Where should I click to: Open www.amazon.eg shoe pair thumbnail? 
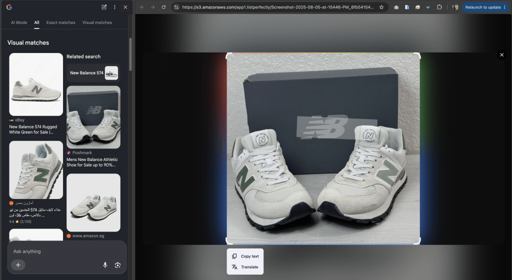(x=93, y=202)
